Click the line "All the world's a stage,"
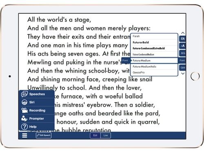 pyautogui.click(x=59, y=20)
